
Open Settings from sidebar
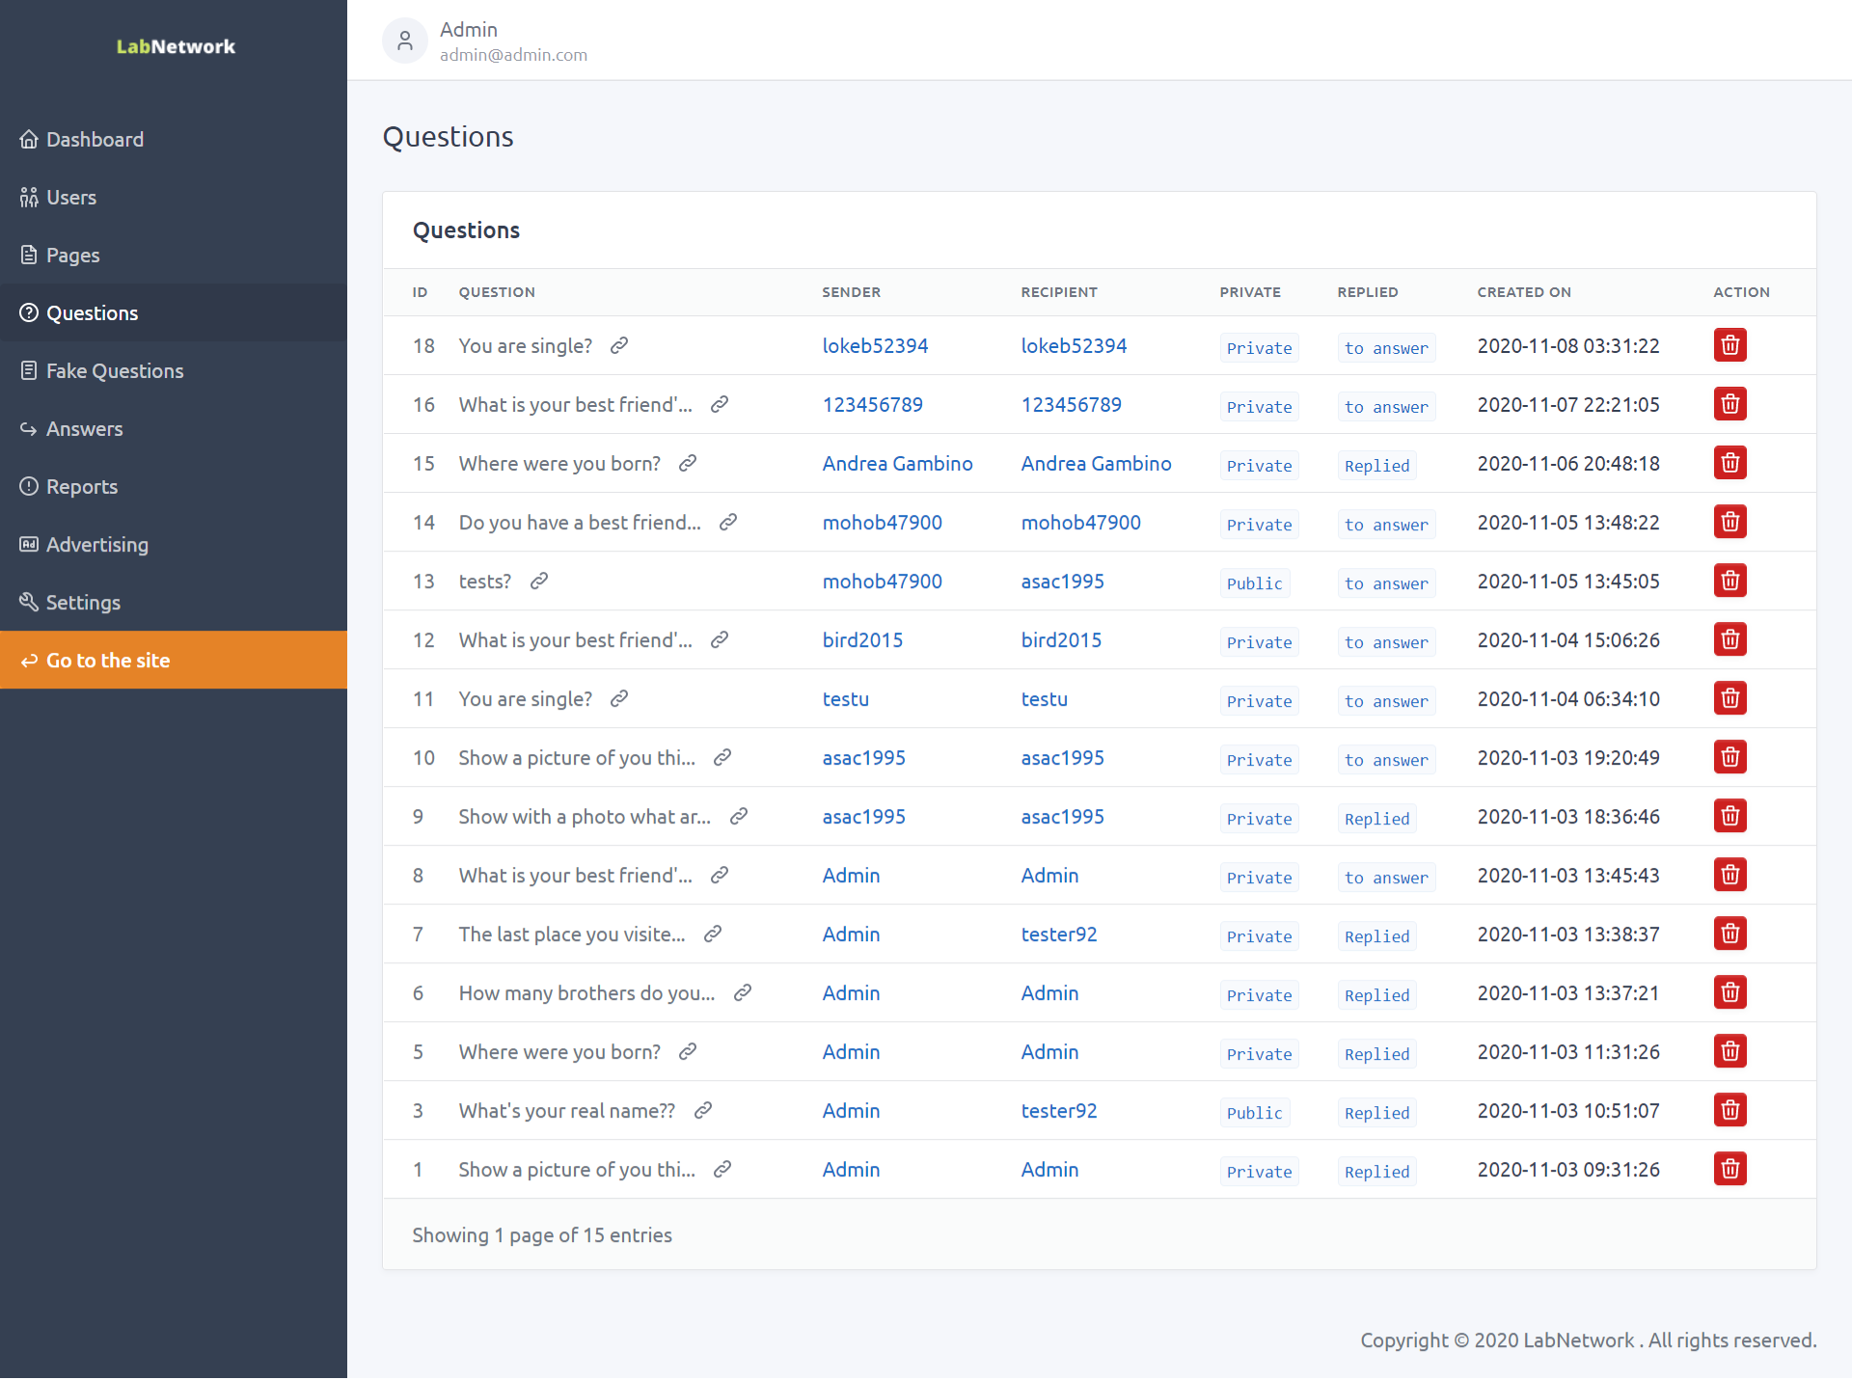[83, 603]
